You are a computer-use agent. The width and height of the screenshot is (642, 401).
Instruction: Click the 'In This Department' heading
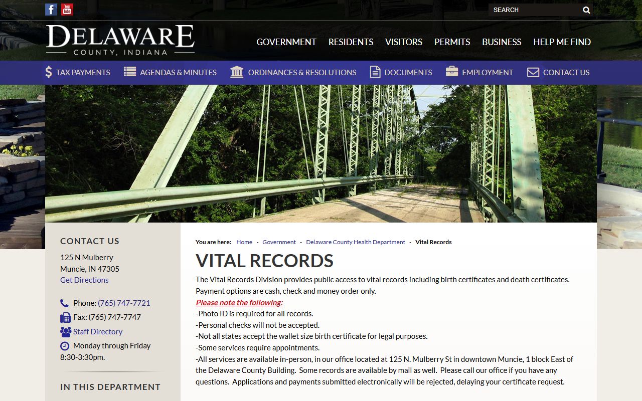110,387
